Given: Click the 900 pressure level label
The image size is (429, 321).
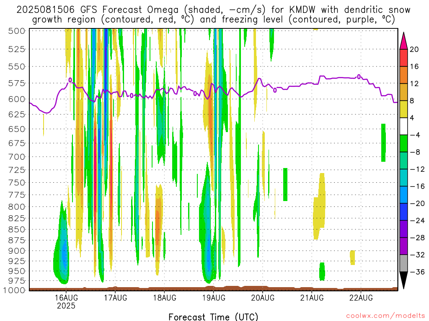Looking at the screenshot, I should [16, 251].
